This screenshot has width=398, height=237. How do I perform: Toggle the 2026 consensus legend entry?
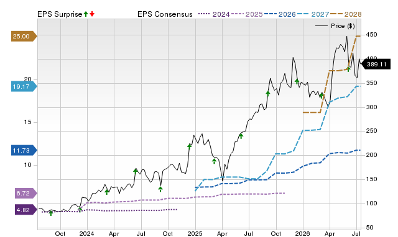coord(280,14)
